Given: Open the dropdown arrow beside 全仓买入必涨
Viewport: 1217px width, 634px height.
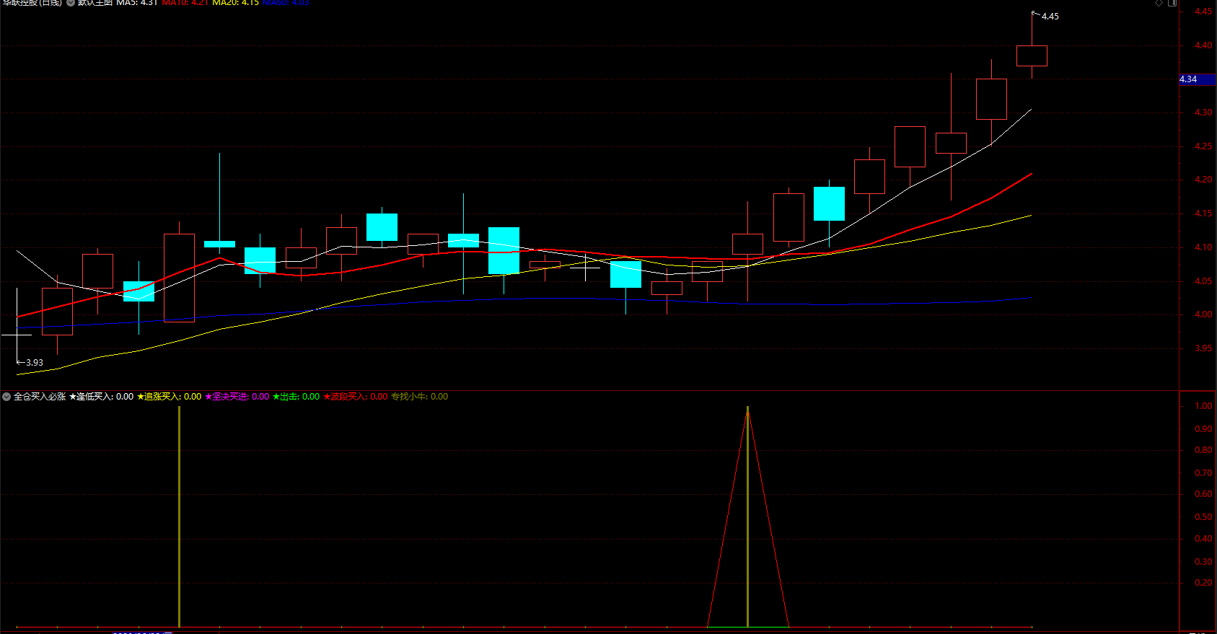Looking at the screenshot, I should click(x=6, y=397).
